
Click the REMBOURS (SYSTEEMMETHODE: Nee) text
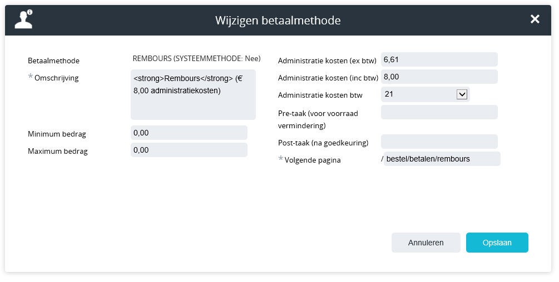click(196, 58)
